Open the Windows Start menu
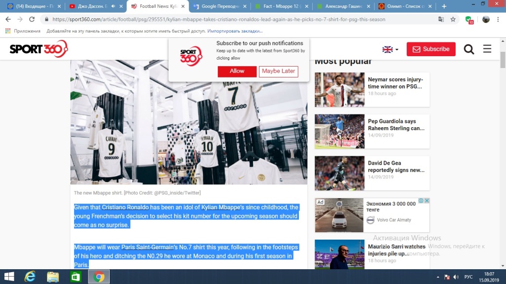Screen dimensions: 506x284 pos(9,277)
